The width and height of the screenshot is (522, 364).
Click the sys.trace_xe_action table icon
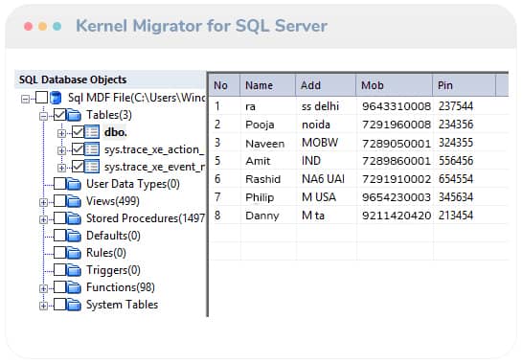92,149
